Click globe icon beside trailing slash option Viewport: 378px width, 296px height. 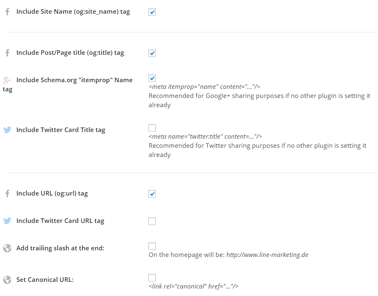point(7,248)
